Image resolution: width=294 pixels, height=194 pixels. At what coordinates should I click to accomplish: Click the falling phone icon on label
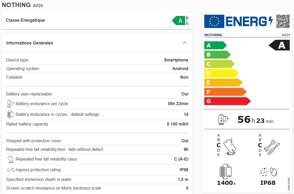229,146
